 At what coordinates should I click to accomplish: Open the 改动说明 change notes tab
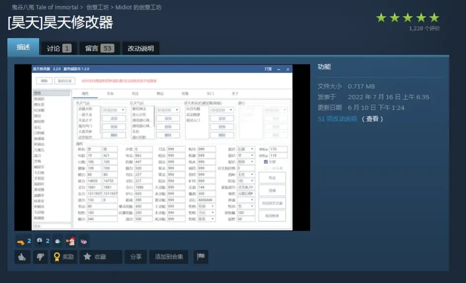(140, 48)
